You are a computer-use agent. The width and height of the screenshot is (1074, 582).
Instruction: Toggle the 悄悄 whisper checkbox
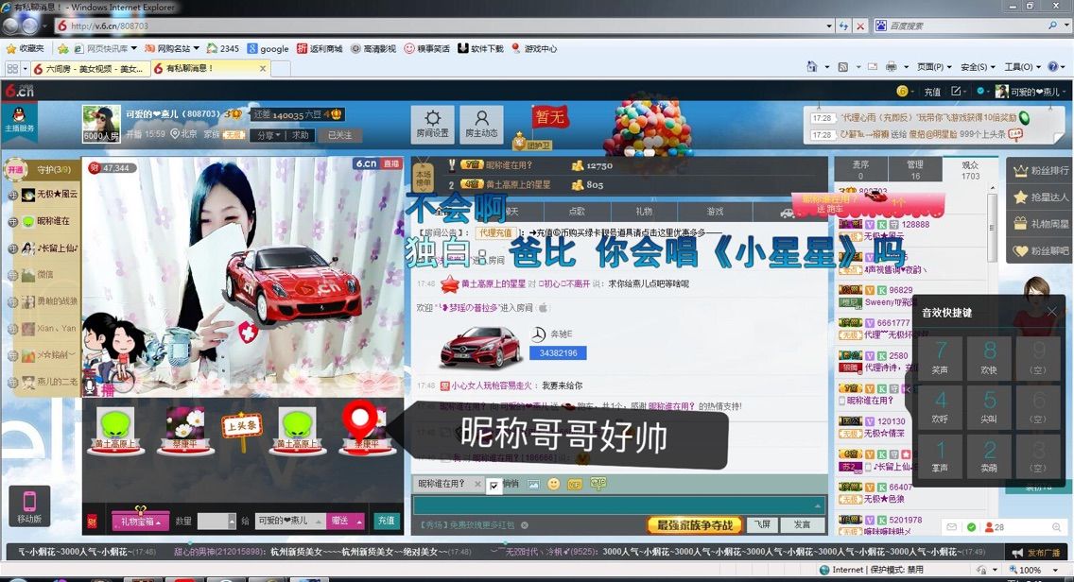point(494,486)
